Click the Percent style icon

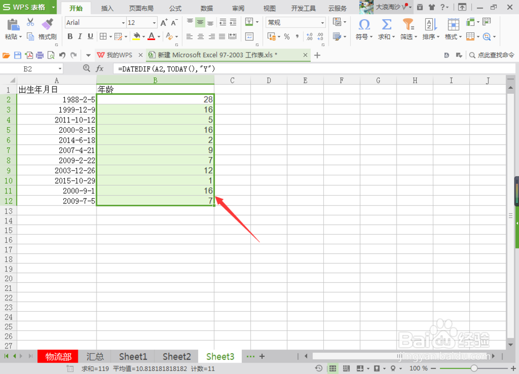(x=286, y=36)
